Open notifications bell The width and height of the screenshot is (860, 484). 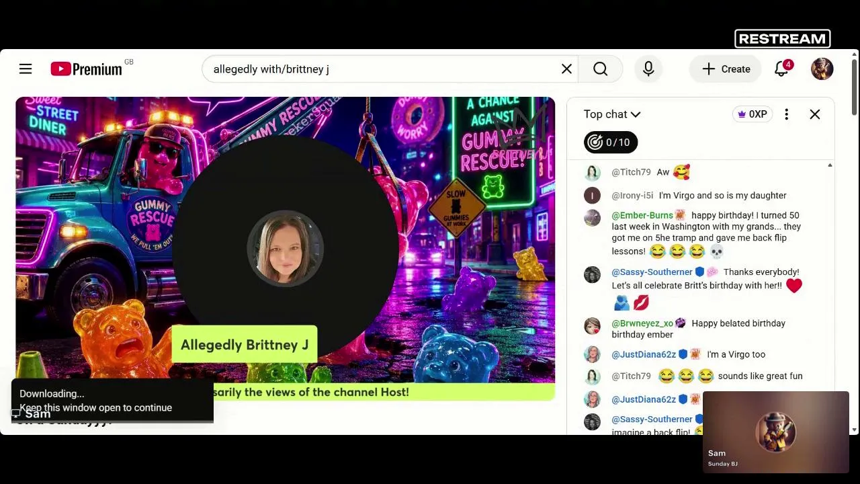click(x=781, y=69)
